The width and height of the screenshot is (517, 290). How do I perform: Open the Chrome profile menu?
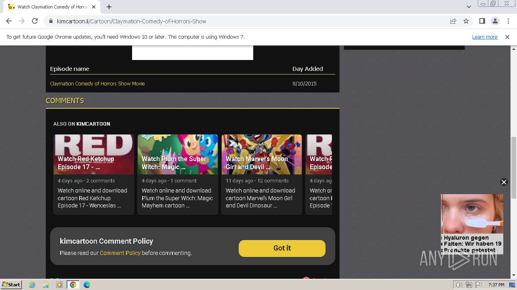(495, 21)
